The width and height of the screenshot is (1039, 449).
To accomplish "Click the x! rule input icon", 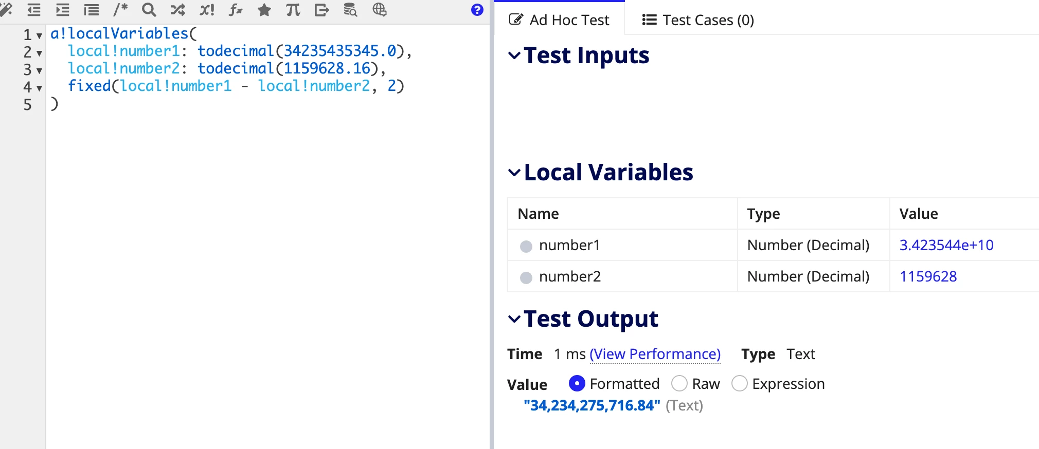I will (207, 10).
